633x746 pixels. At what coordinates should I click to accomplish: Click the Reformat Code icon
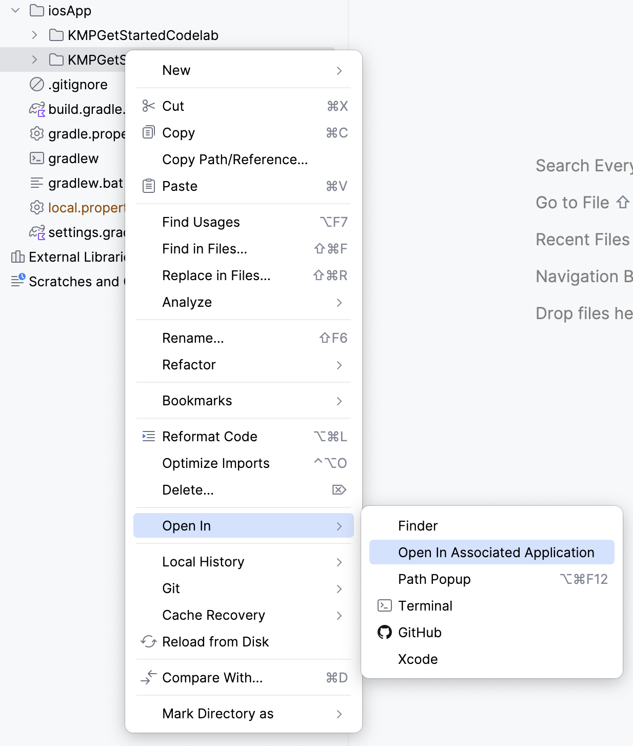pyautogui.click(x=149, y=436)
